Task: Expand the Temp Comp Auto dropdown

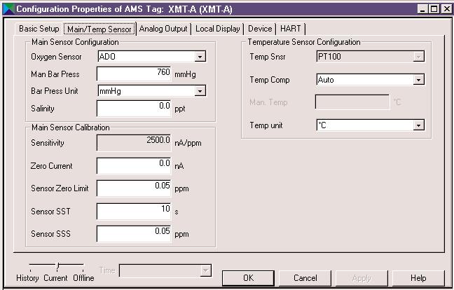Action: pos(371,80)
